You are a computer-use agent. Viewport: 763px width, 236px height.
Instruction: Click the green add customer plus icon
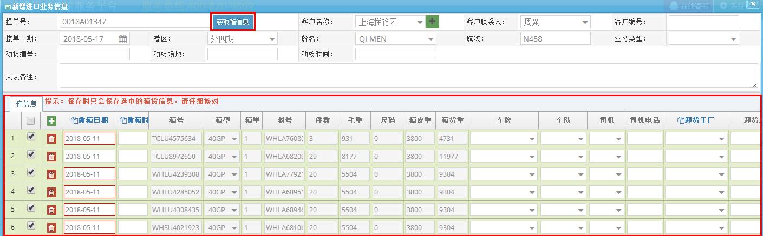tap(432, 22)
